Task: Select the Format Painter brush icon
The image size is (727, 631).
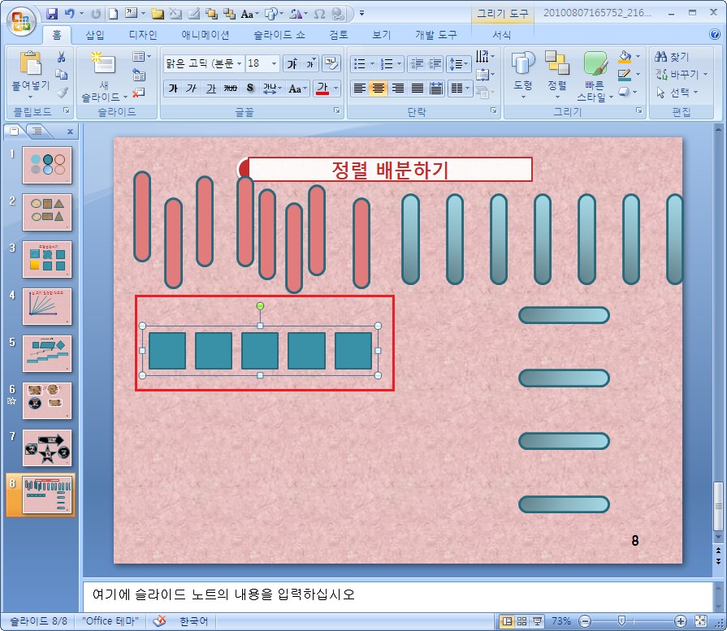Action: pyautogui.click(x=61, y=93)
